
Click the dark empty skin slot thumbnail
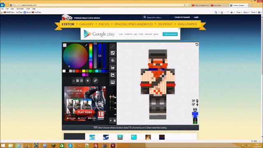click(74, 136)
